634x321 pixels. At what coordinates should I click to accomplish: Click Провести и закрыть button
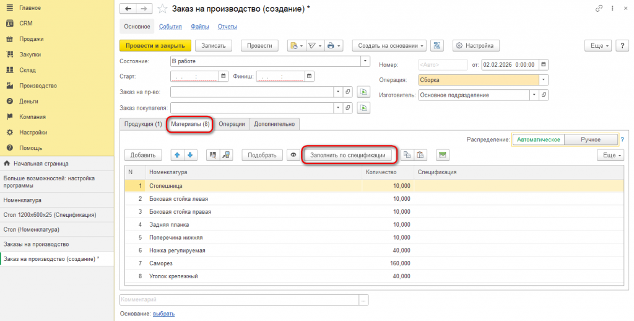point(155,46)
